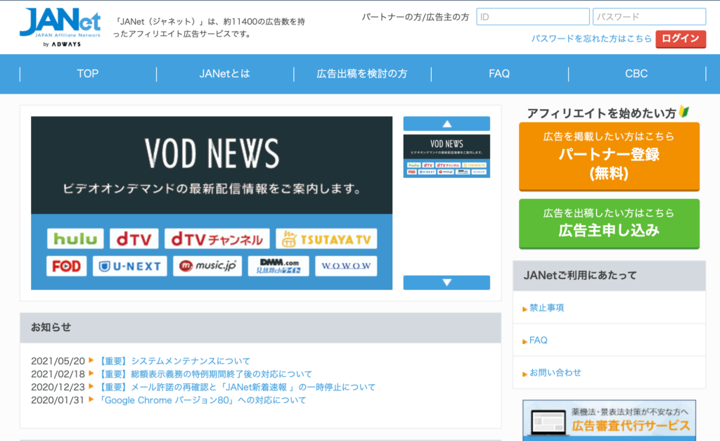720x441 pixels.
Task: Open the TOP navigation item
Action: (88, 74)
